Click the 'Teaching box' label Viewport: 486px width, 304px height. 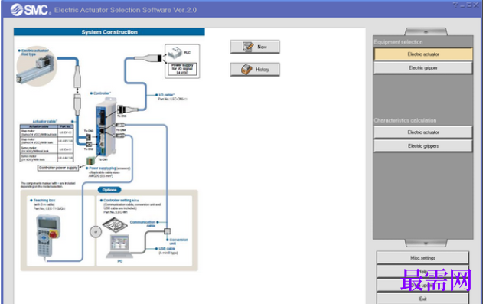click(x=44, y=201)
